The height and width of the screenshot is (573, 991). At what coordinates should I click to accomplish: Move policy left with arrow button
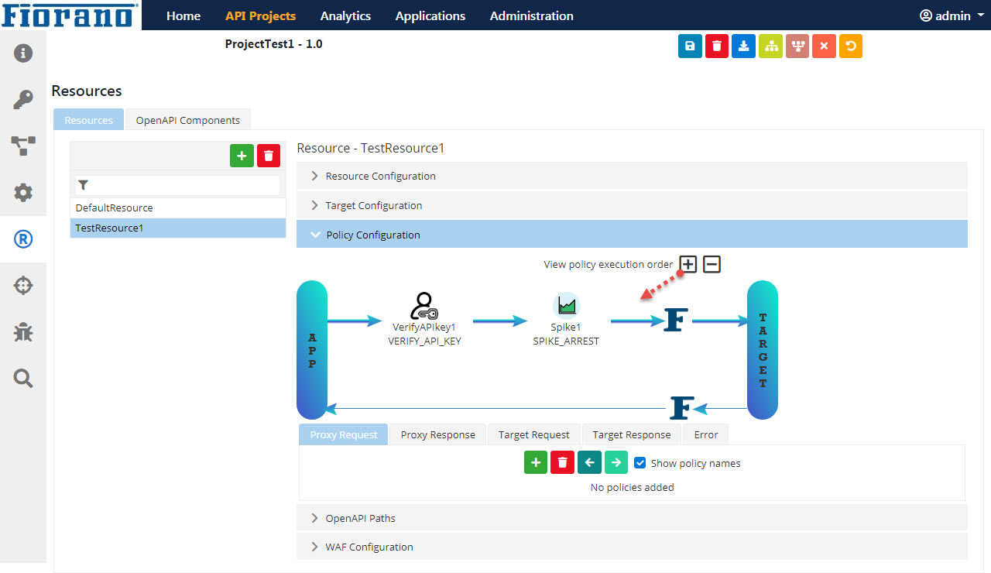point(589,462)
